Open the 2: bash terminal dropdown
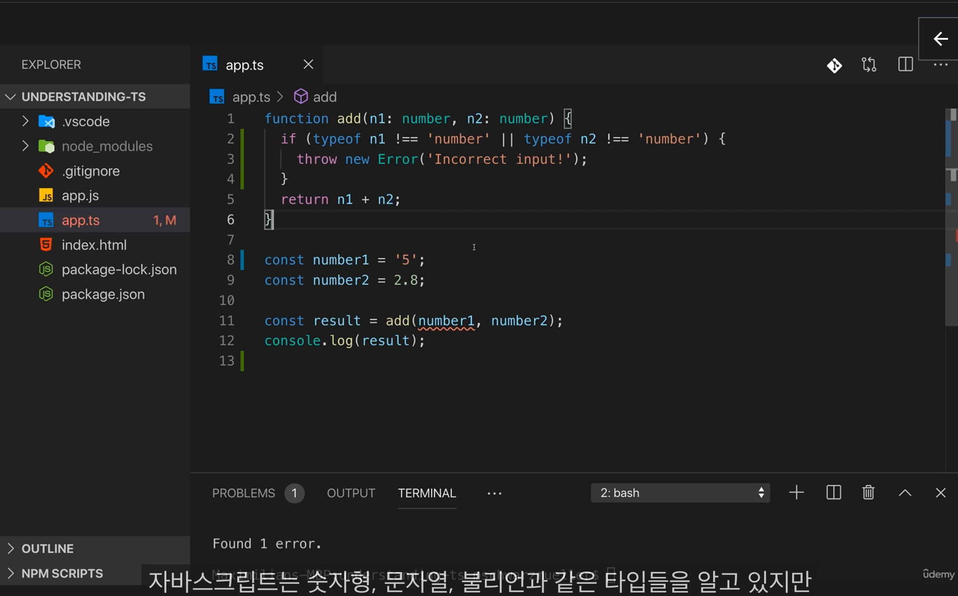The width and height of the screenshot is (958, 596). [x=680, y=493]
